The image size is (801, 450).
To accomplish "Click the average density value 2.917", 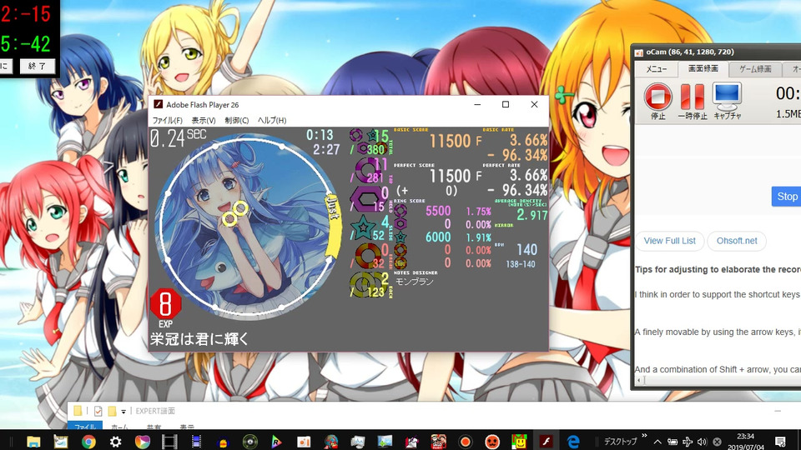I will click(531, 215).
